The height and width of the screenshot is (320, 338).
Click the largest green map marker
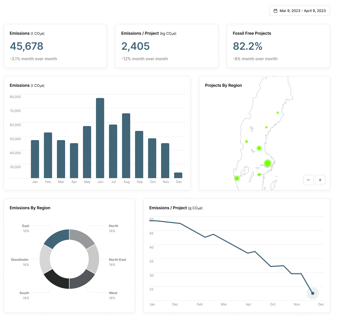pos(268,163)
